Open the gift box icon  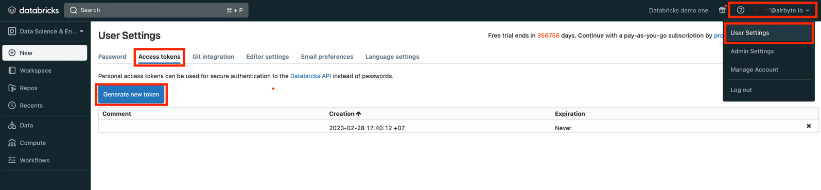tap(722, 10)
